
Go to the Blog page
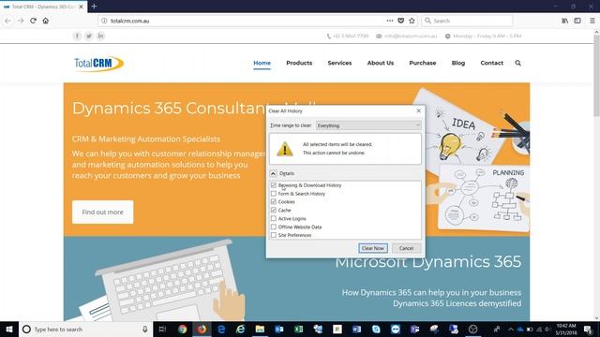(458, 63)
